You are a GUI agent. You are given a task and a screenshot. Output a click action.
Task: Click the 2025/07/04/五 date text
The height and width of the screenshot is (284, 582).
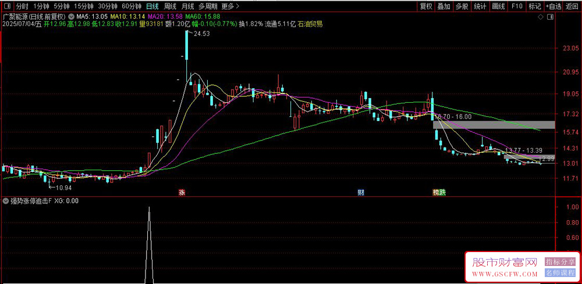pos(22,24)
